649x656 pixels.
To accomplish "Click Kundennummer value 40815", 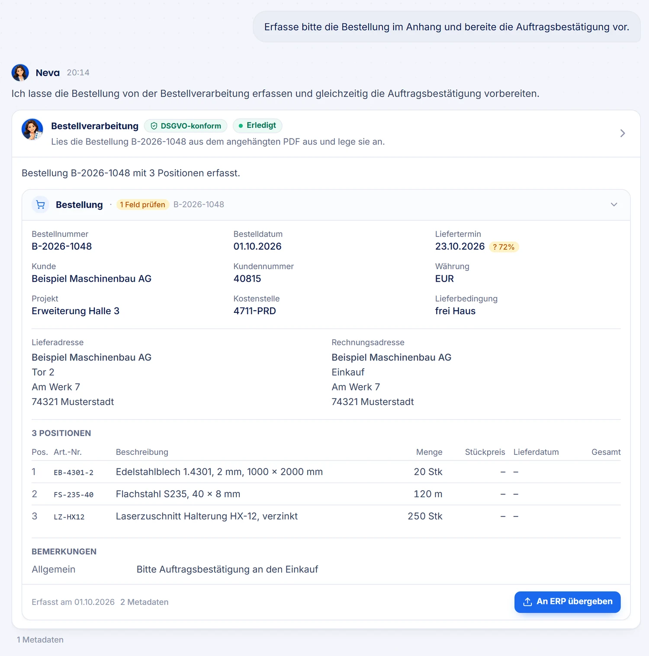I will tap(247, 279).
